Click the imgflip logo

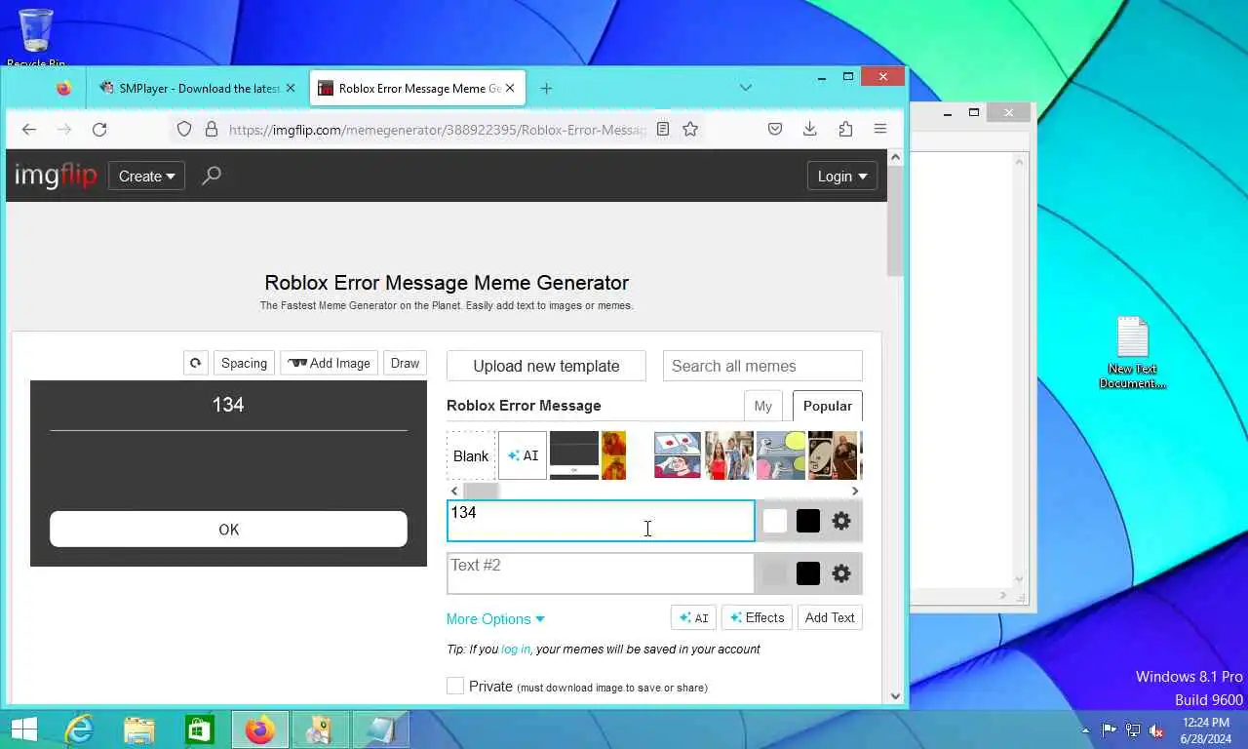point(56,176)
